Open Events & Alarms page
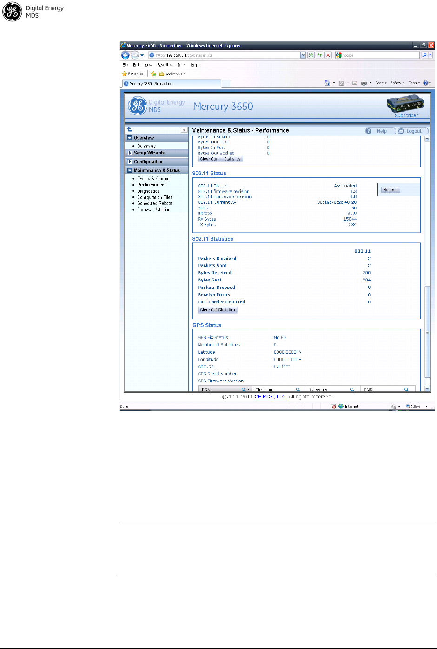 point(153,178)
